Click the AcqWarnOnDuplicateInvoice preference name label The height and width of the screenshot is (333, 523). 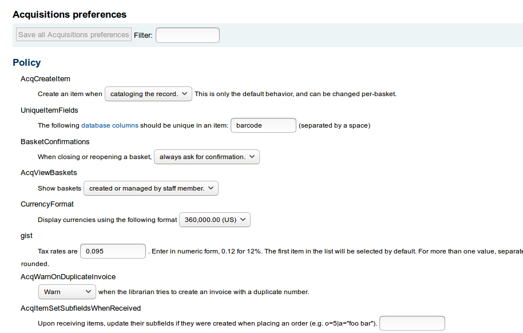[x=68, y=276]
